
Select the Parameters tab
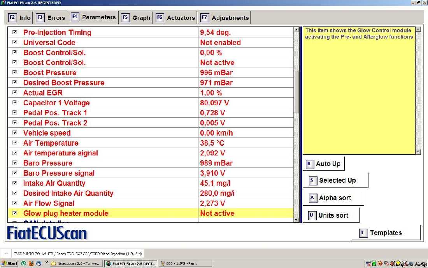click(93, 17)
